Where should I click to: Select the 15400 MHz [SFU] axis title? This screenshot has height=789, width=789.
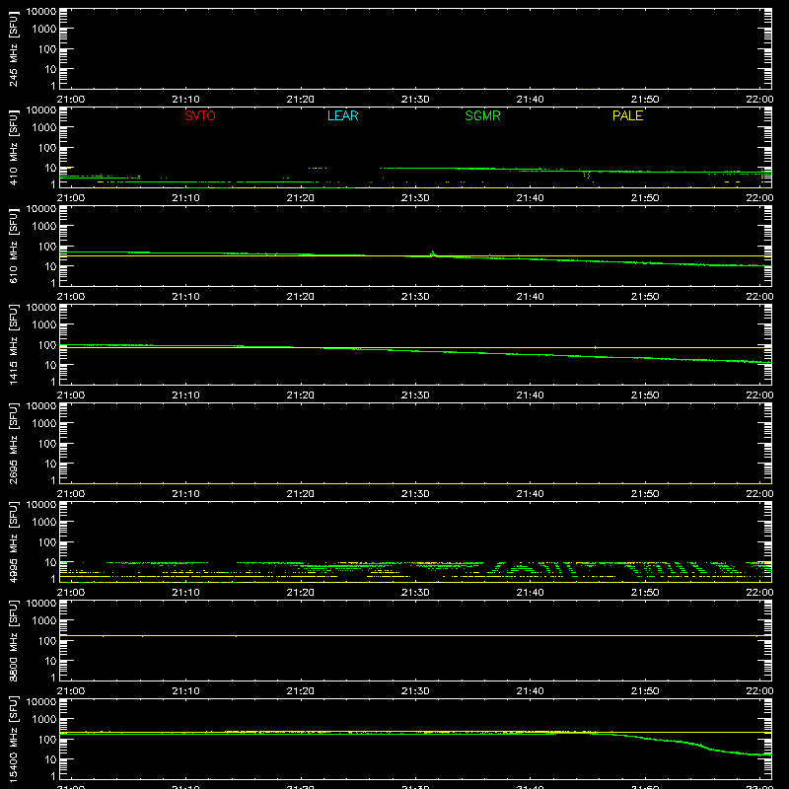click(x=14, y=739)
